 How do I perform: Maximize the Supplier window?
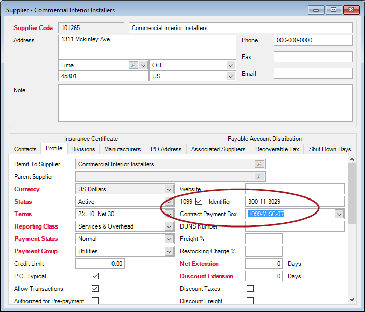pyautogui.click(x=333, y=10)
